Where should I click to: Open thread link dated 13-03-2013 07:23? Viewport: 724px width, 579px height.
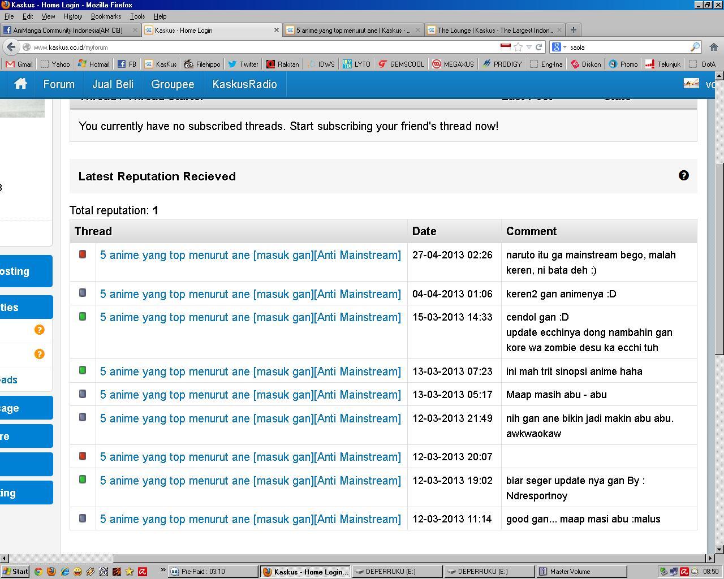(250, 371)
